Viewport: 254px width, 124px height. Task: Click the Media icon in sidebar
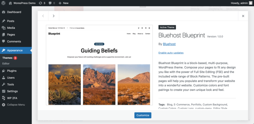coord(4,28)
